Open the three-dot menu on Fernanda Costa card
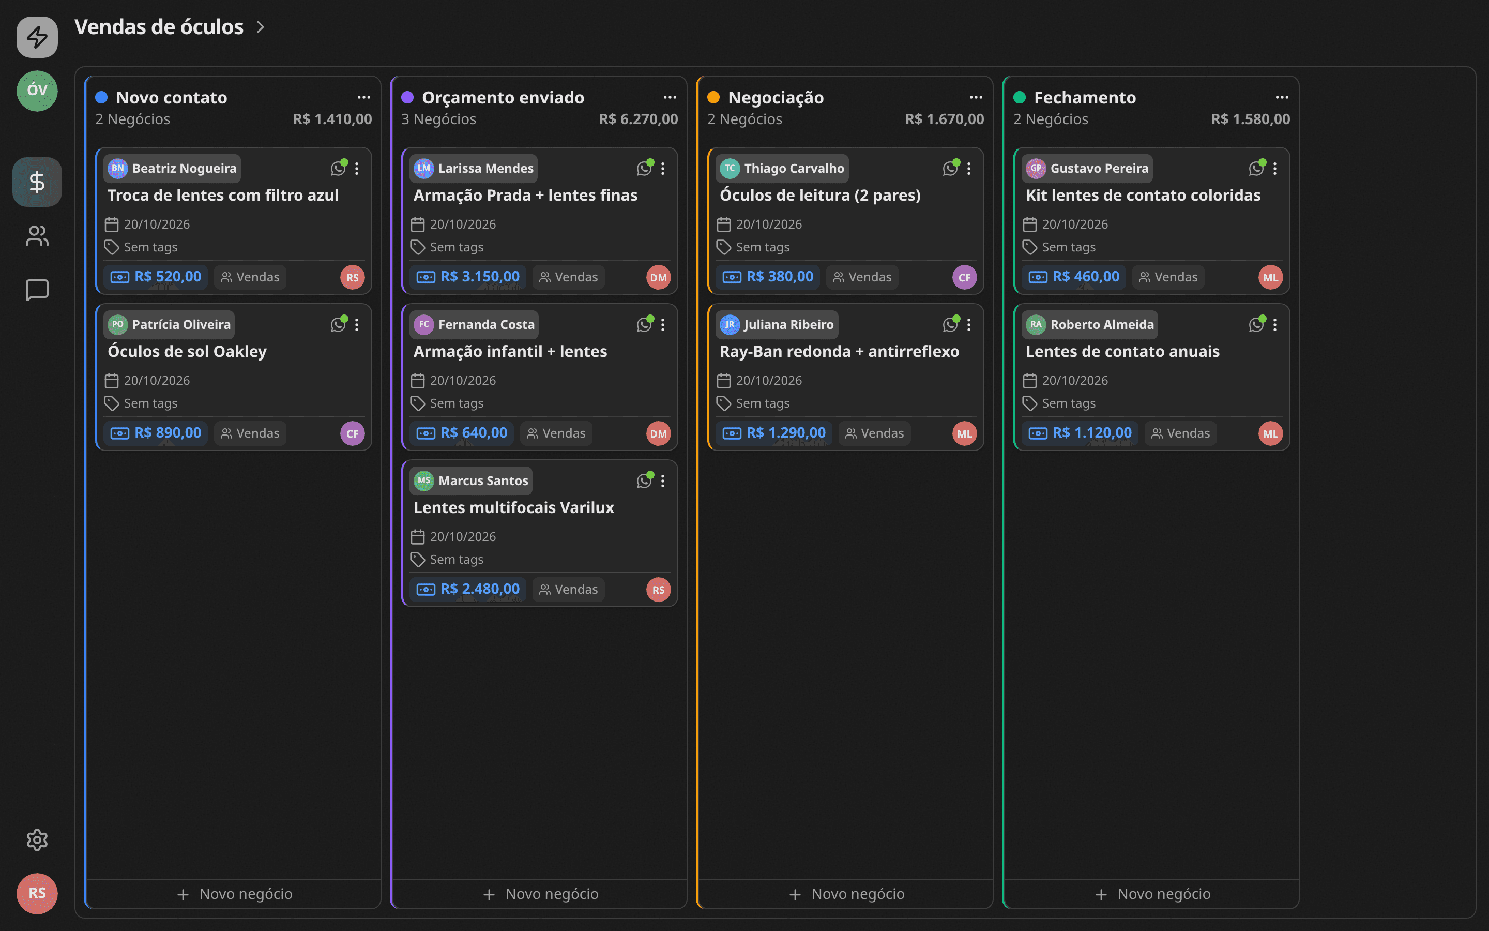 pos(663,324)
